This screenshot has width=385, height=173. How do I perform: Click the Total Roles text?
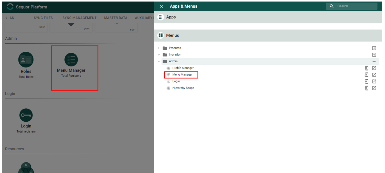click(x=26, y=77)
